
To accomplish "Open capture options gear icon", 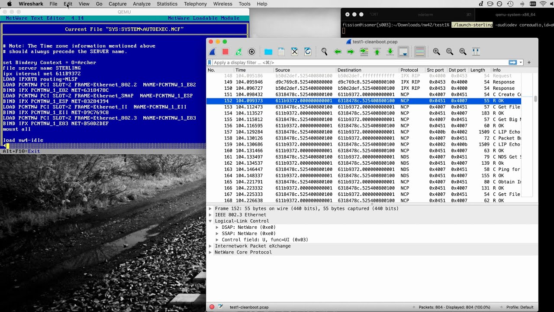I will click(251, 52).
